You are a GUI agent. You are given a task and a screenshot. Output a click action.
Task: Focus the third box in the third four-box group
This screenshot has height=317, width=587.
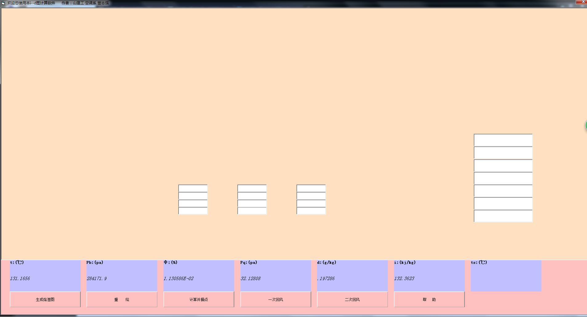coord(311,203)
